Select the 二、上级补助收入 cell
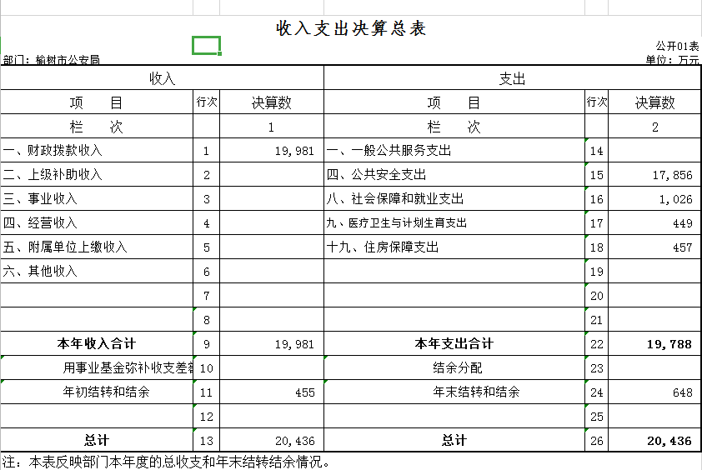This screenshot has height=470, width=702. 53,175
